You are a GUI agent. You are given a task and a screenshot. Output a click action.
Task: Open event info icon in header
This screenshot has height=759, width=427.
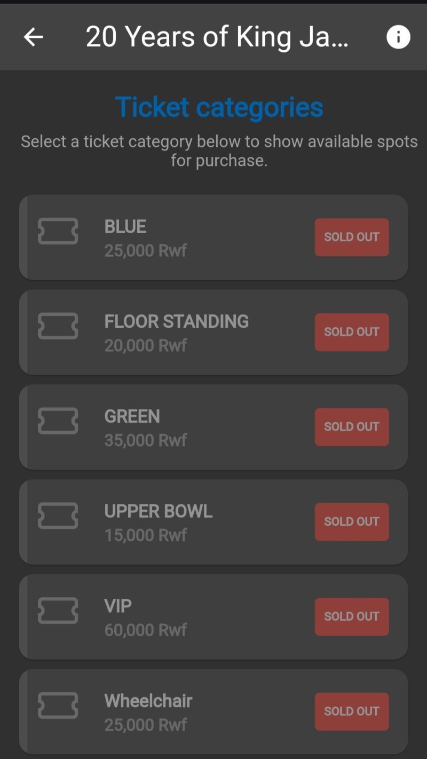coord(398,37)
